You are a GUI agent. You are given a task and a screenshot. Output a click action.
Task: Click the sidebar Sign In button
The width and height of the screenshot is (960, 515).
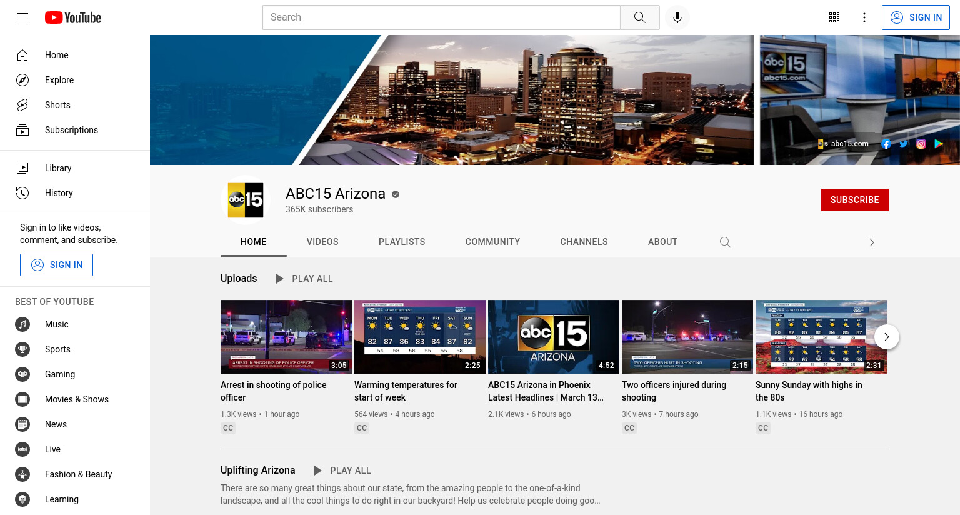[56, 265]
